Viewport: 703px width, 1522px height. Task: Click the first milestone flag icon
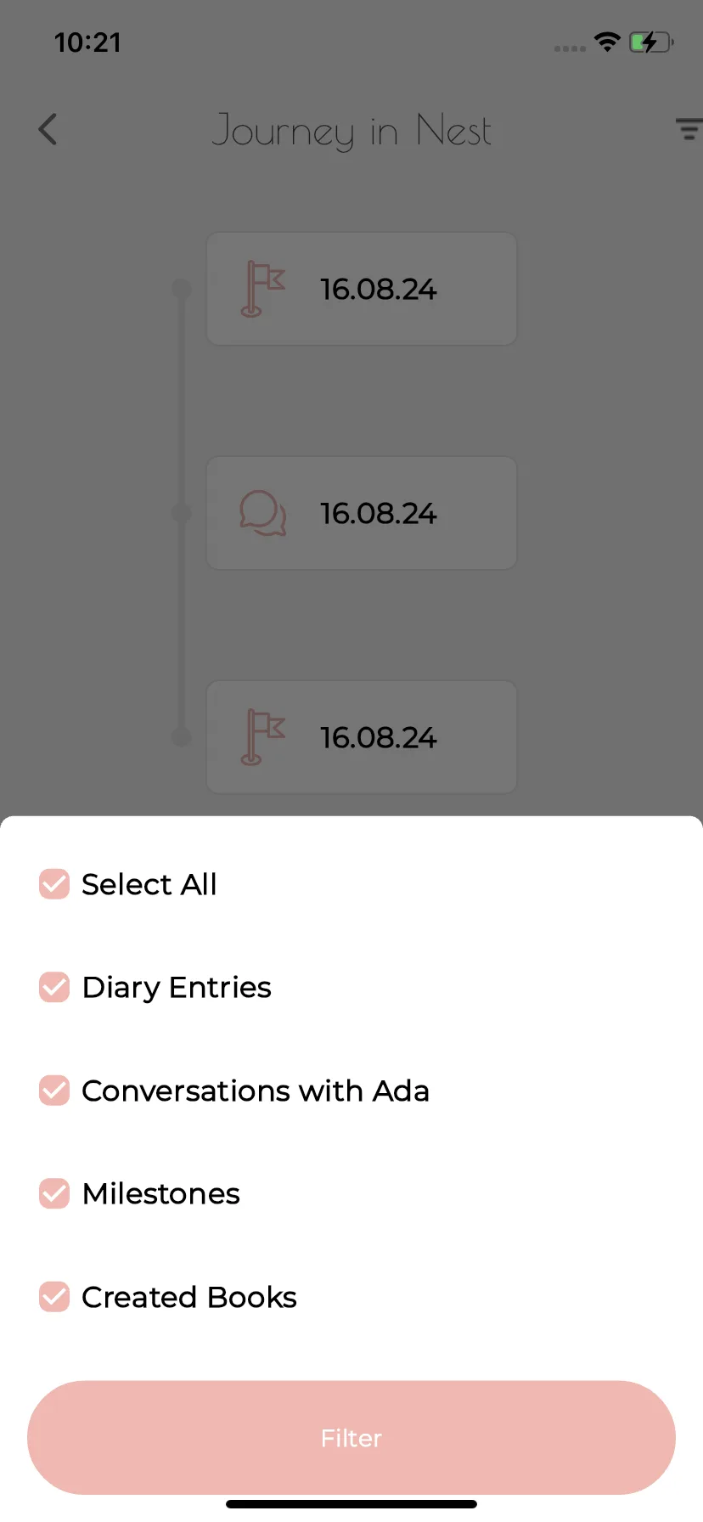coord(262,289)
